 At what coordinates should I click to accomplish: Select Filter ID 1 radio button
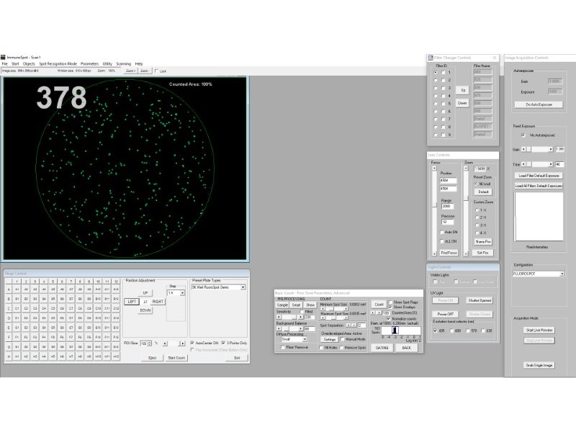pyautogui.click(x=435, y=72)
